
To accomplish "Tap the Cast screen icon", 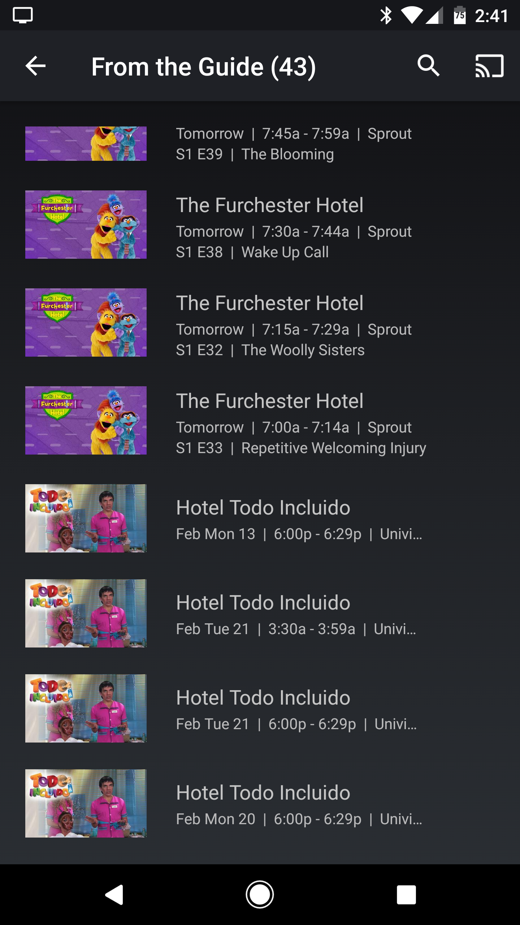I will (489, 66).
